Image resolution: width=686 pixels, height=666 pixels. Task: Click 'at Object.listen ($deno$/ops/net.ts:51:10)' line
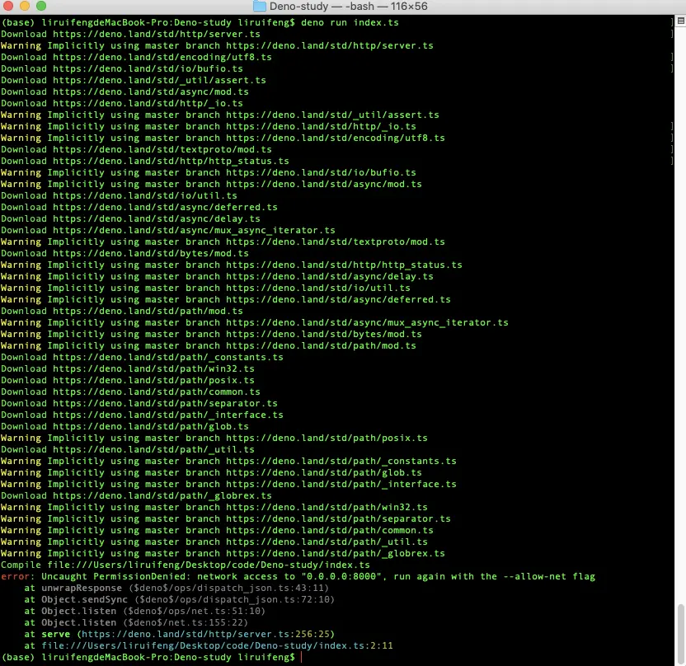pyautogui.click(x=145, y=612)
